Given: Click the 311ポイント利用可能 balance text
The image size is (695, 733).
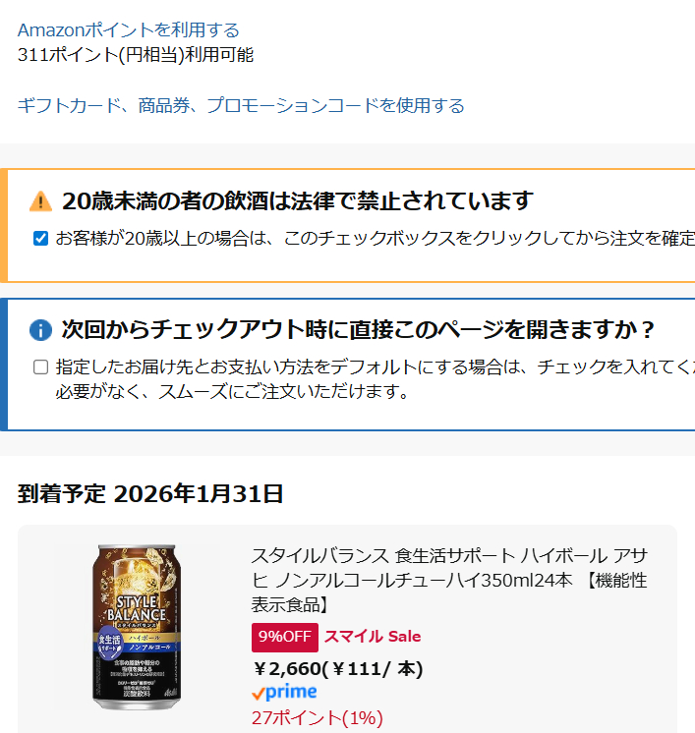Looking at the screenshot, I should 136,55.
